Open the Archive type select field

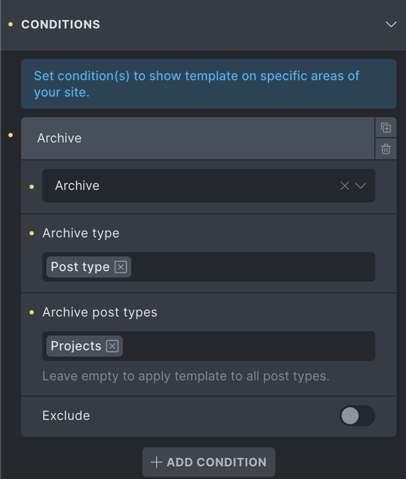pos(209,267)
